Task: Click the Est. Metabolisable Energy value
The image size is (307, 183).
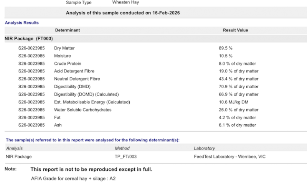Action: click(234, 102)
